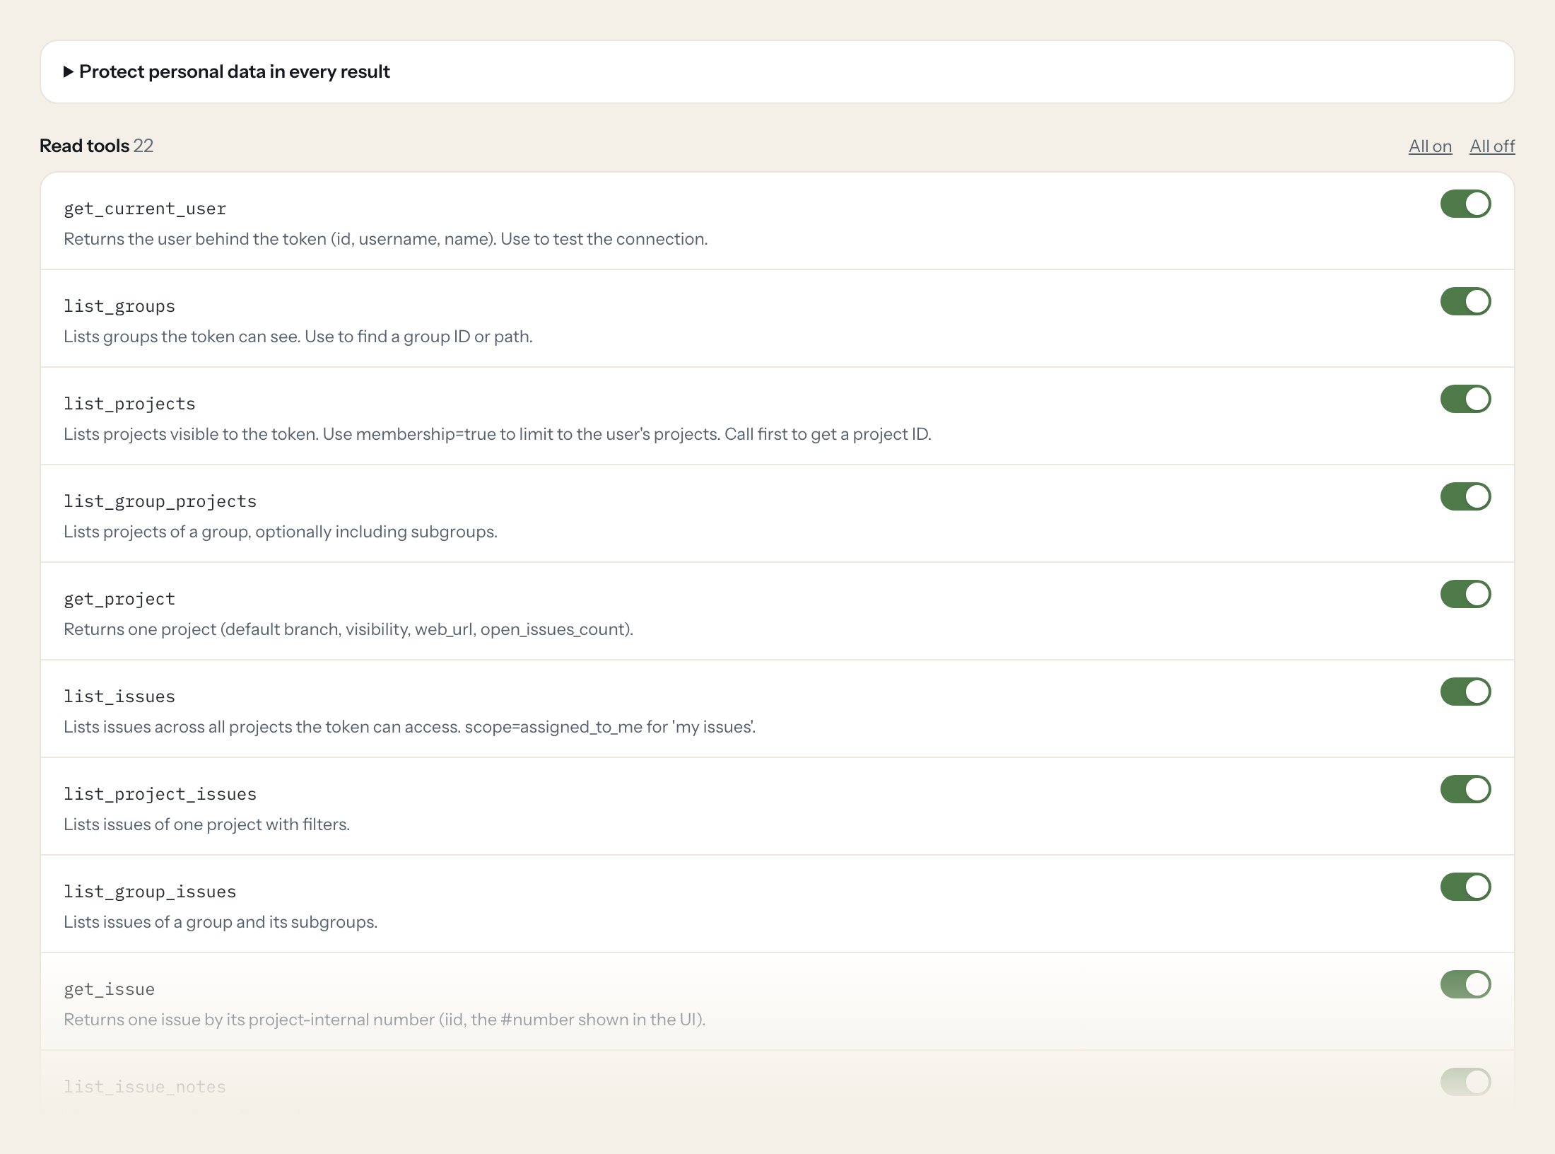Viewport: 1555px width, 1154px height.
Task: Click description starting 'Lists projects visible to the token'
Action: (498, 434)
